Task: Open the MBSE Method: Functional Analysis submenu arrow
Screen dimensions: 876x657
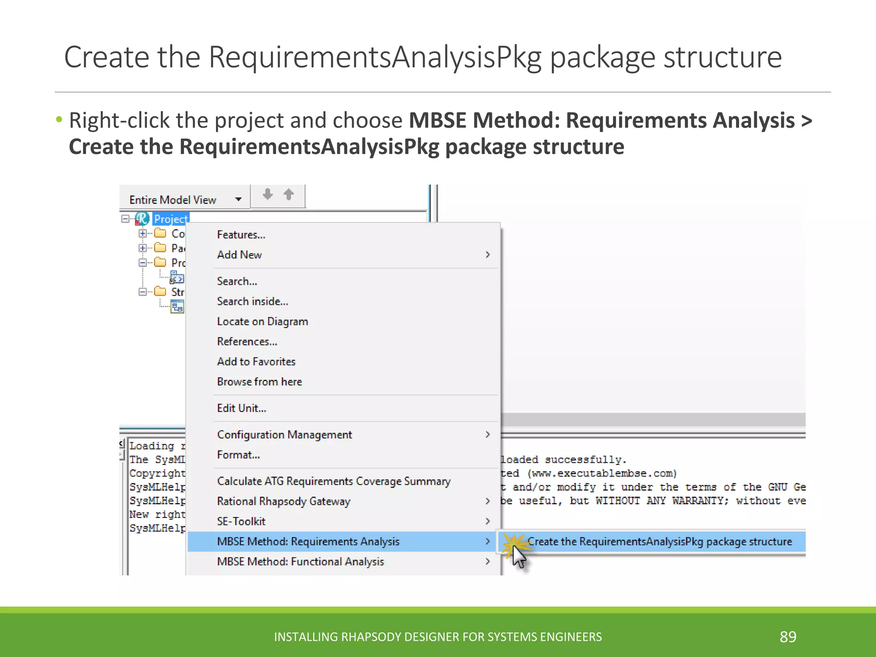Action: pos(488,561)
